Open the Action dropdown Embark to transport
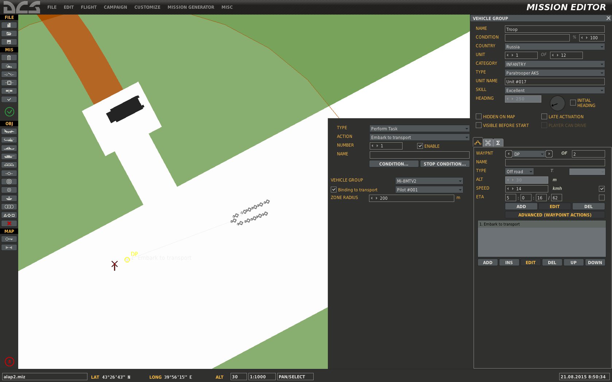 (419, 137)
